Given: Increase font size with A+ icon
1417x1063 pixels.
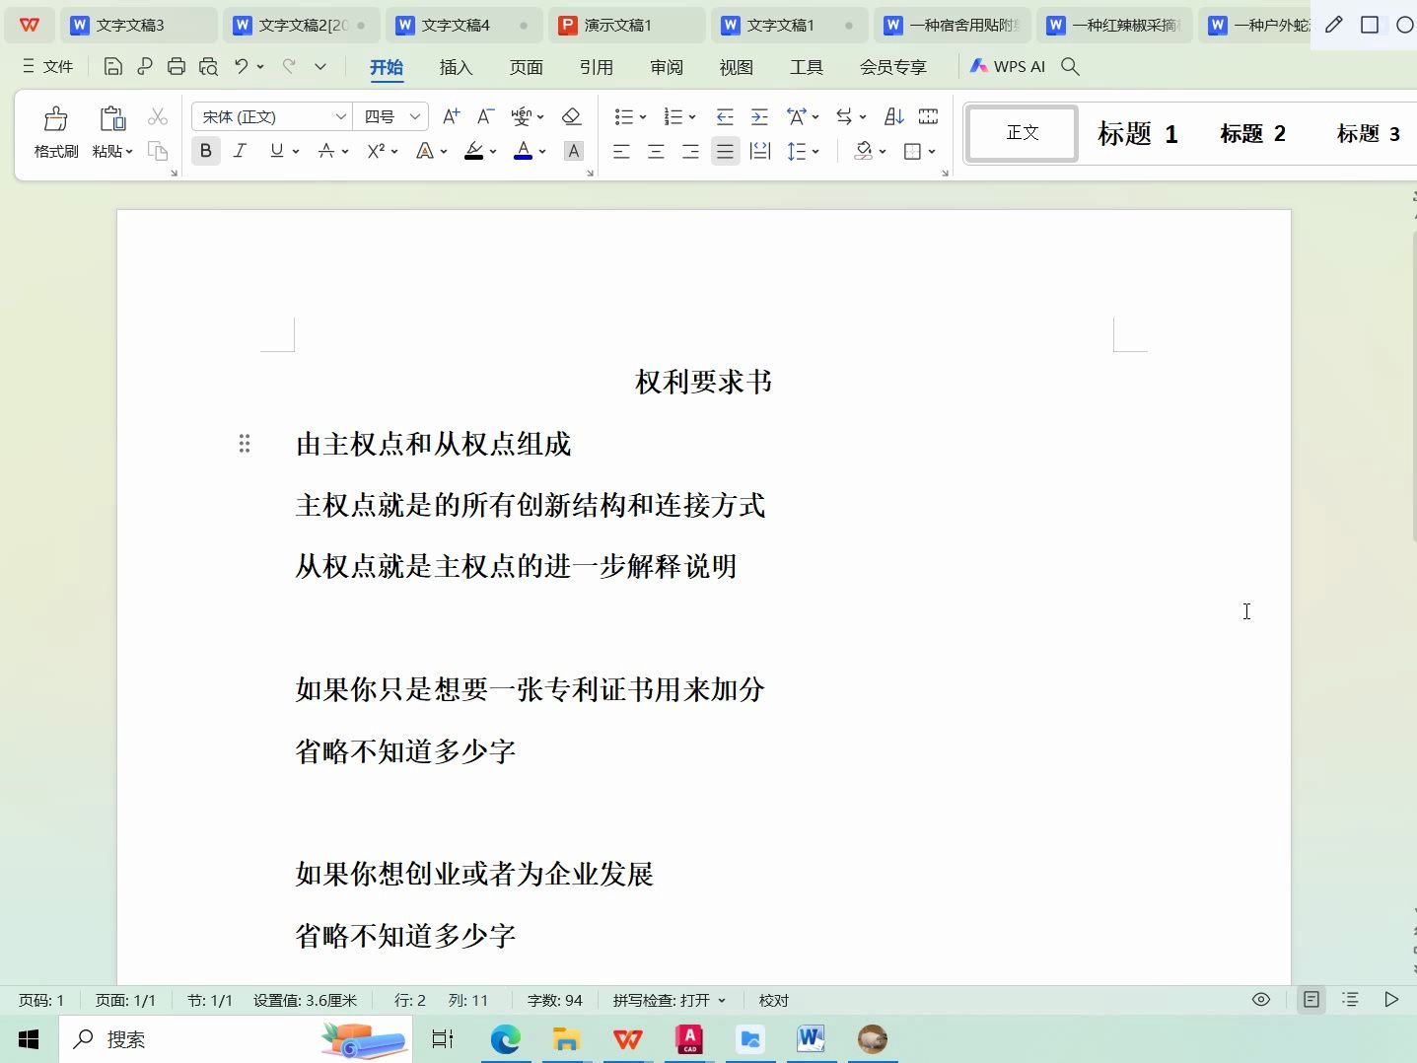Looking at the screenshot, I should tap(451, 116).
